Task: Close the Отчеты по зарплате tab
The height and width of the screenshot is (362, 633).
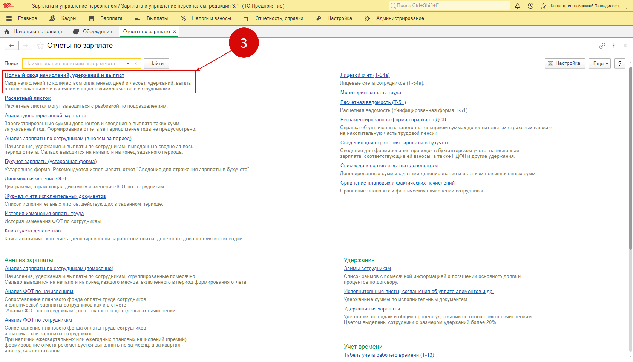Action: click(175, 32)
